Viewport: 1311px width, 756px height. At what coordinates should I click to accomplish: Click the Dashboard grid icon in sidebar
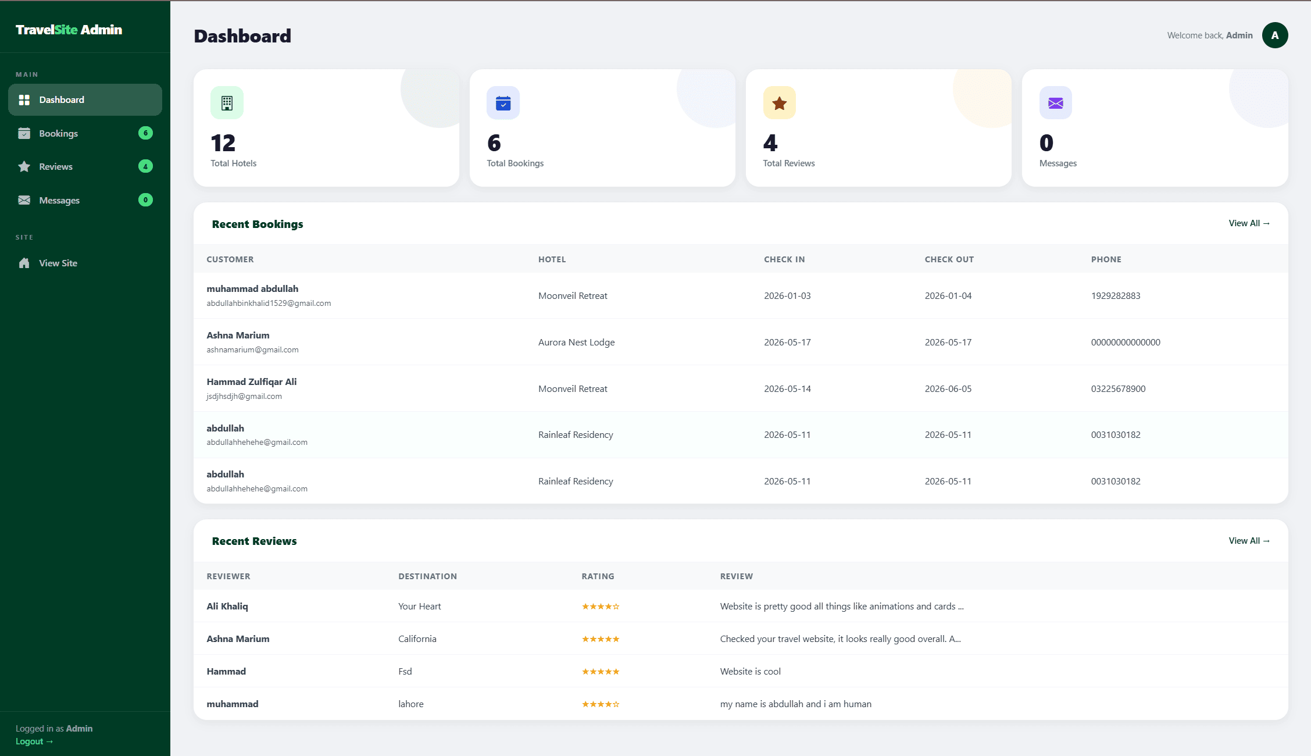tap(24, 100)
